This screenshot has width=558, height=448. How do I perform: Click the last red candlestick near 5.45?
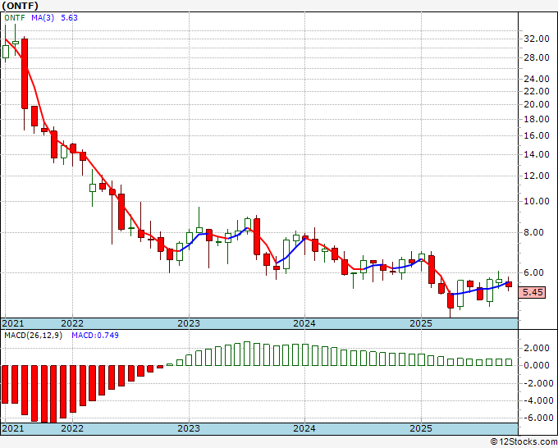pos(509,284)
